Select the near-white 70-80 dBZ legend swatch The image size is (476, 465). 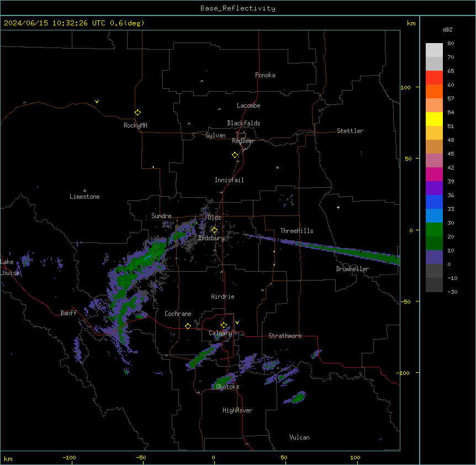(434, 50)
